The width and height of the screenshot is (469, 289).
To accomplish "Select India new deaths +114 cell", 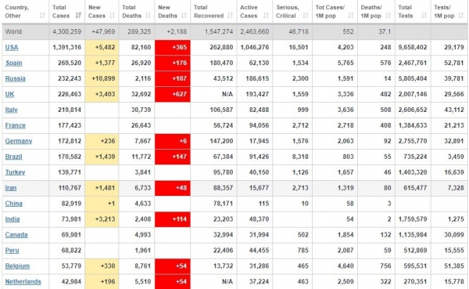I will [173, 219].
